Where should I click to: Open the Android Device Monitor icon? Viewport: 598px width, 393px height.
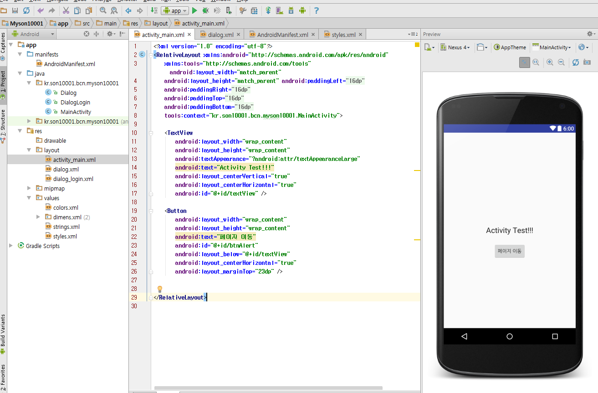point(302,10)
